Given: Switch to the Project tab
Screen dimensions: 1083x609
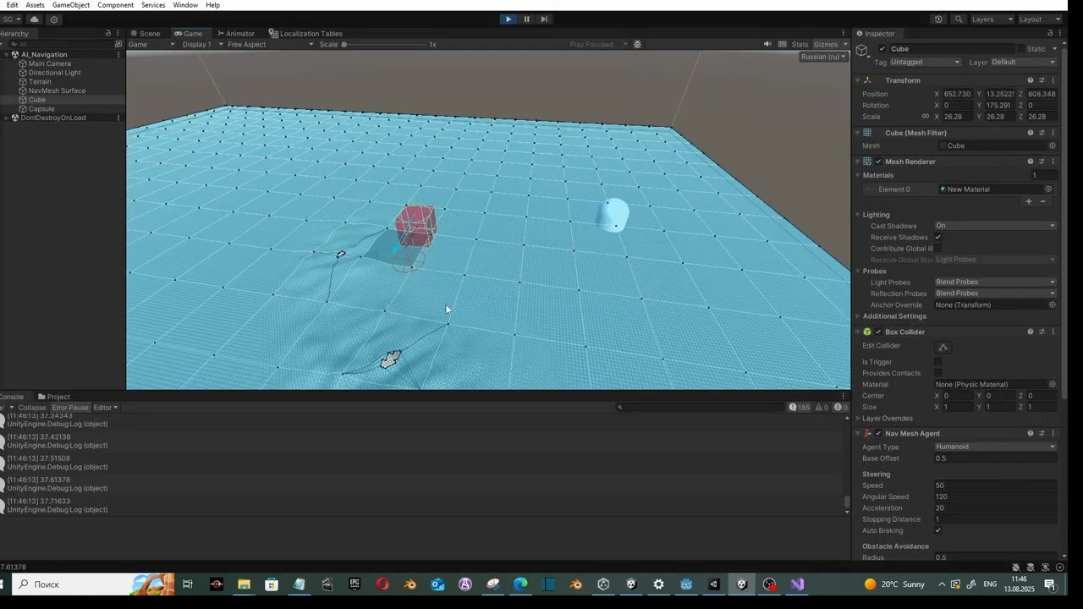Looking at the screenshot, I should click(x=54, y=397).
